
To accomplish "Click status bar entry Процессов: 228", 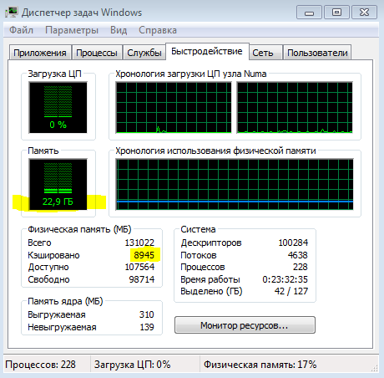I will point(41,365).
